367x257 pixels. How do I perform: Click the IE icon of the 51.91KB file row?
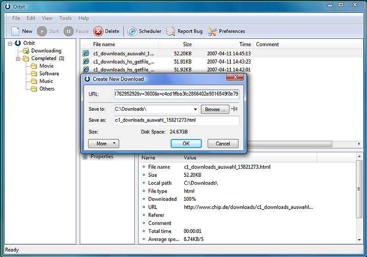[86, 62]
